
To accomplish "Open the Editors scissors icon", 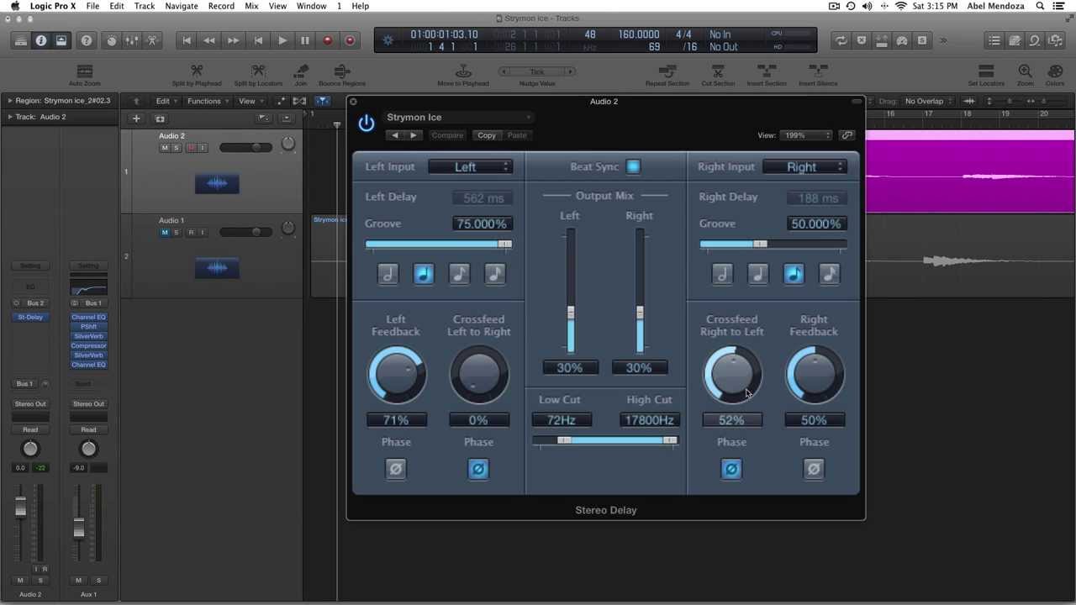I will pos(152,40).
